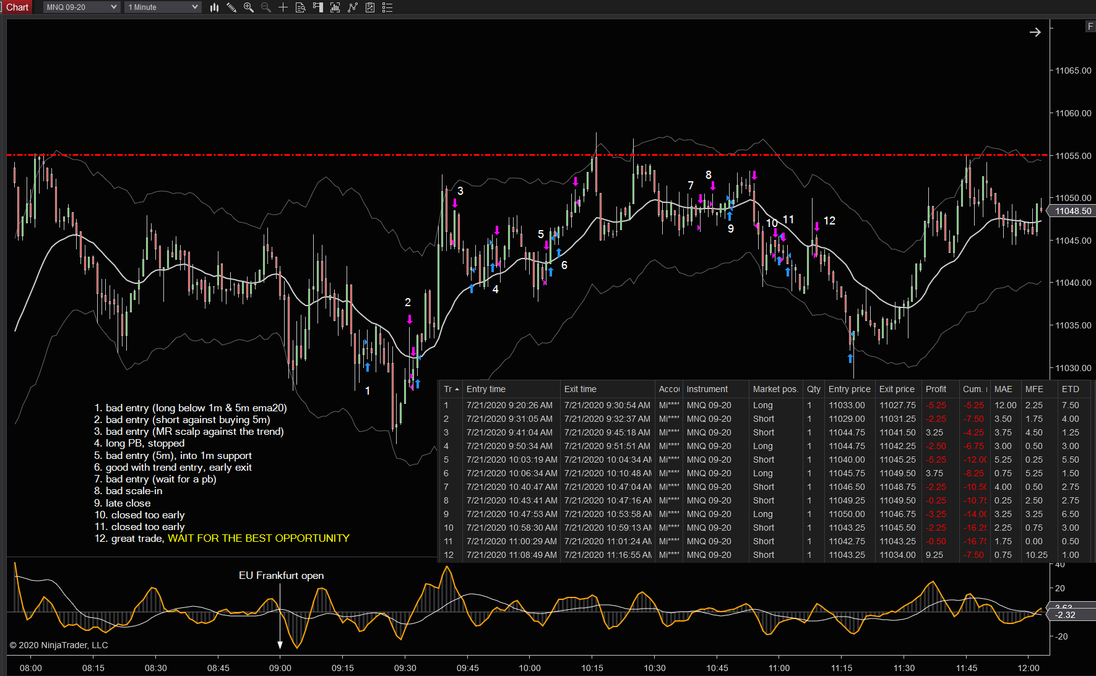Image resolution: width=1096 pixels, height=676 pixels.
Task: Open the MNQ 09-20 instrument dropdown
Action: click(x=81, y=7)
